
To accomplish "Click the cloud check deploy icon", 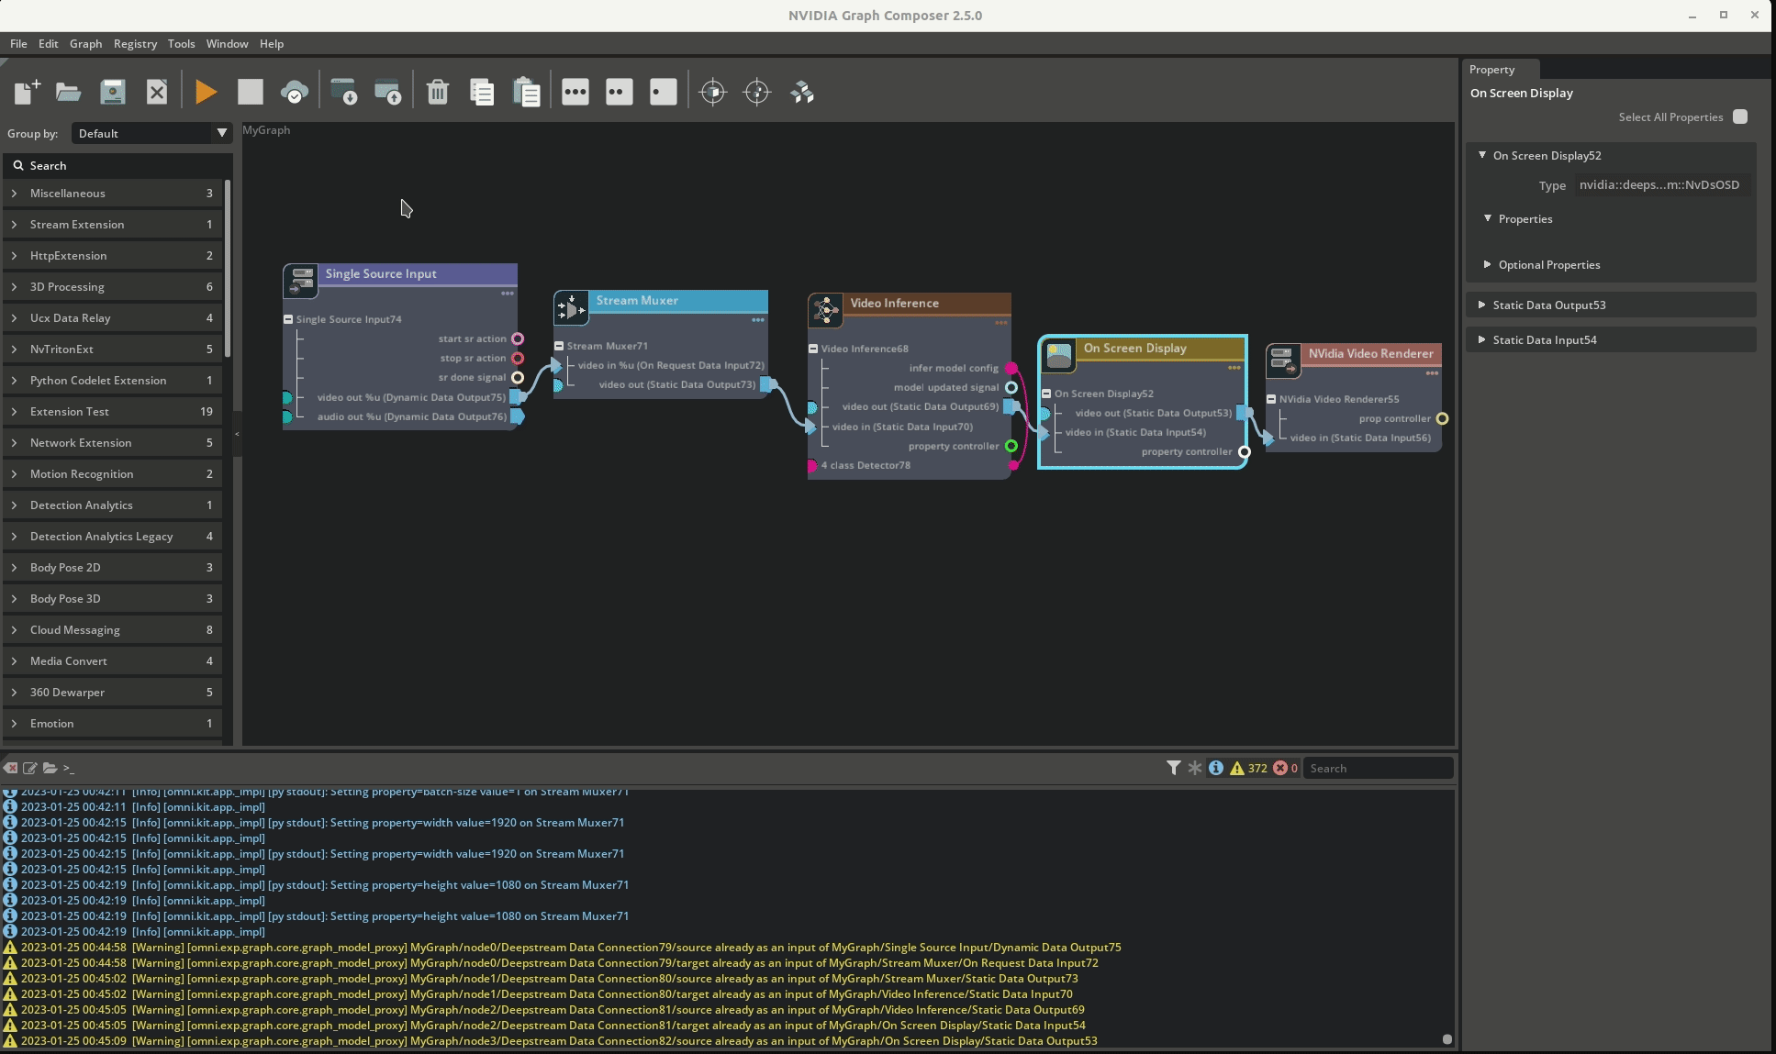I will click(295, 92).
